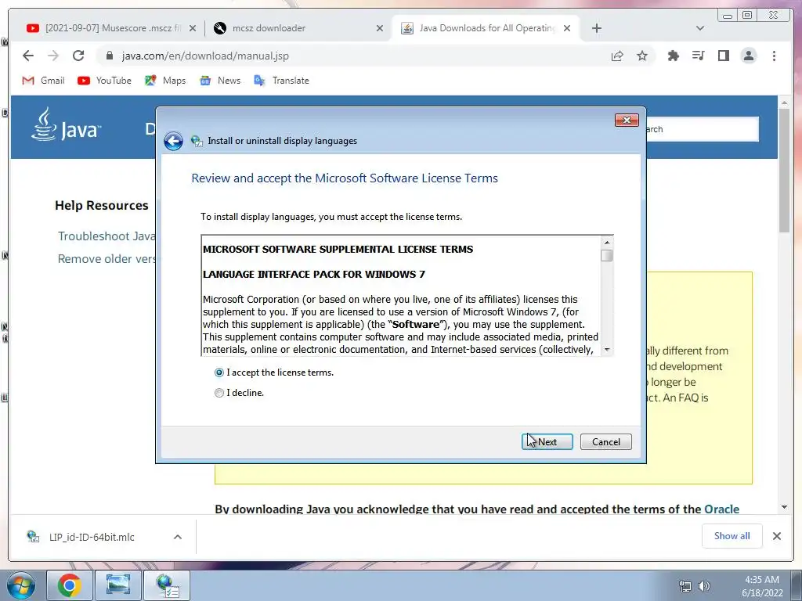Screen dimensions: 802x601
Task: Open Translate bookmark
Action: pyautogui.click(x=281, y=81)
